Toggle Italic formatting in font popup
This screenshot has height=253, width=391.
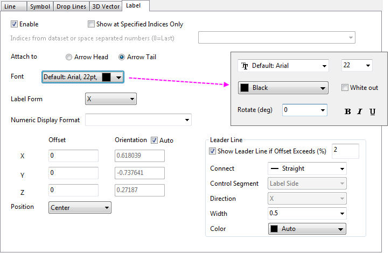pos(360,111)
